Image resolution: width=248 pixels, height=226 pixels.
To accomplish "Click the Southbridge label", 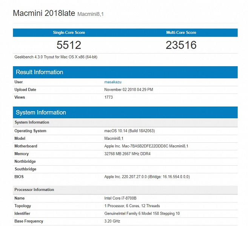I will pyautogui.click(x=25, y=169).
